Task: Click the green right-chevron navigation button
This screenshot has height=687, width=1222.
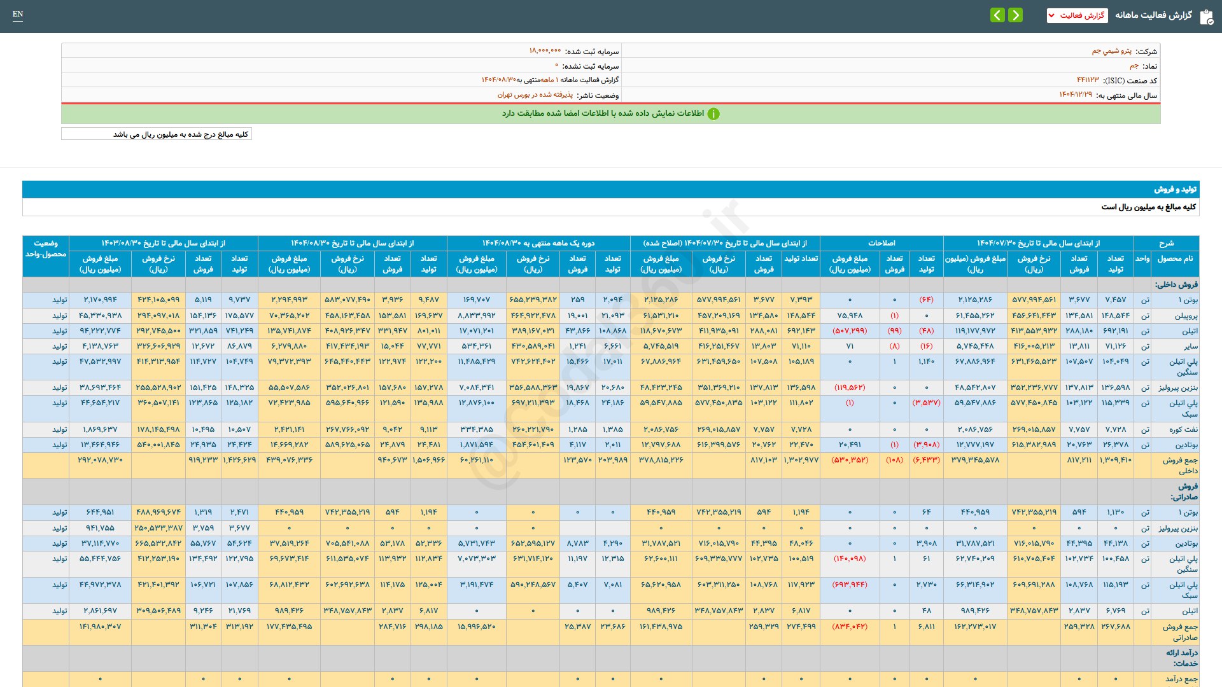Action: coord(1016,15)
